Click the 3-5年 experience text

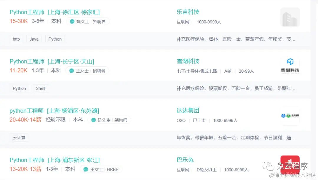38,21
